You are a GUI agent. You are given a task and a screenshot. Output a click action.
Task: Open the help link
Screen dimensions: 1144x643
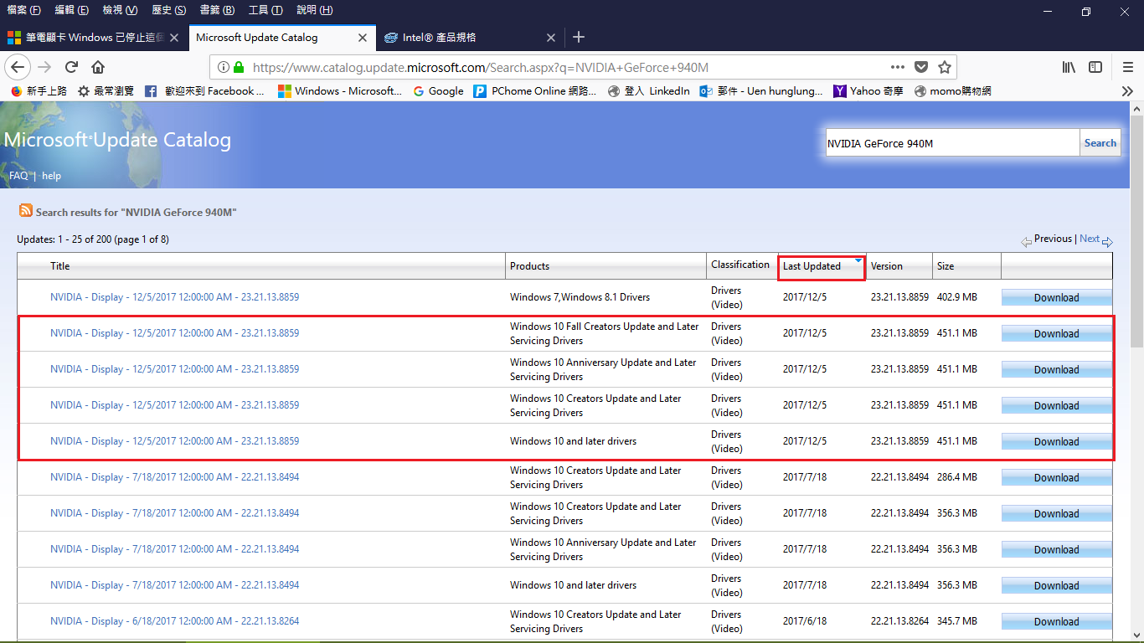pos(52,176)
